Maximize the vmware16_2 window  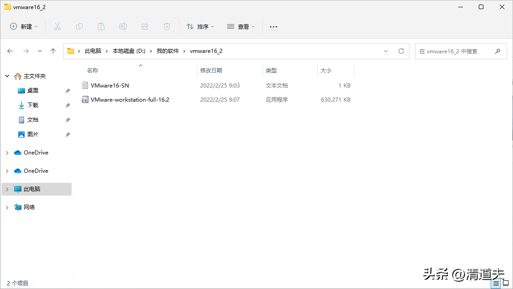point(481,7)
